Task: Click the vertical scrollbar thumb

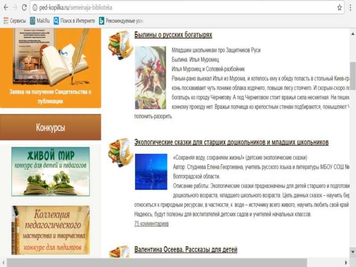Action: (353, 76)
